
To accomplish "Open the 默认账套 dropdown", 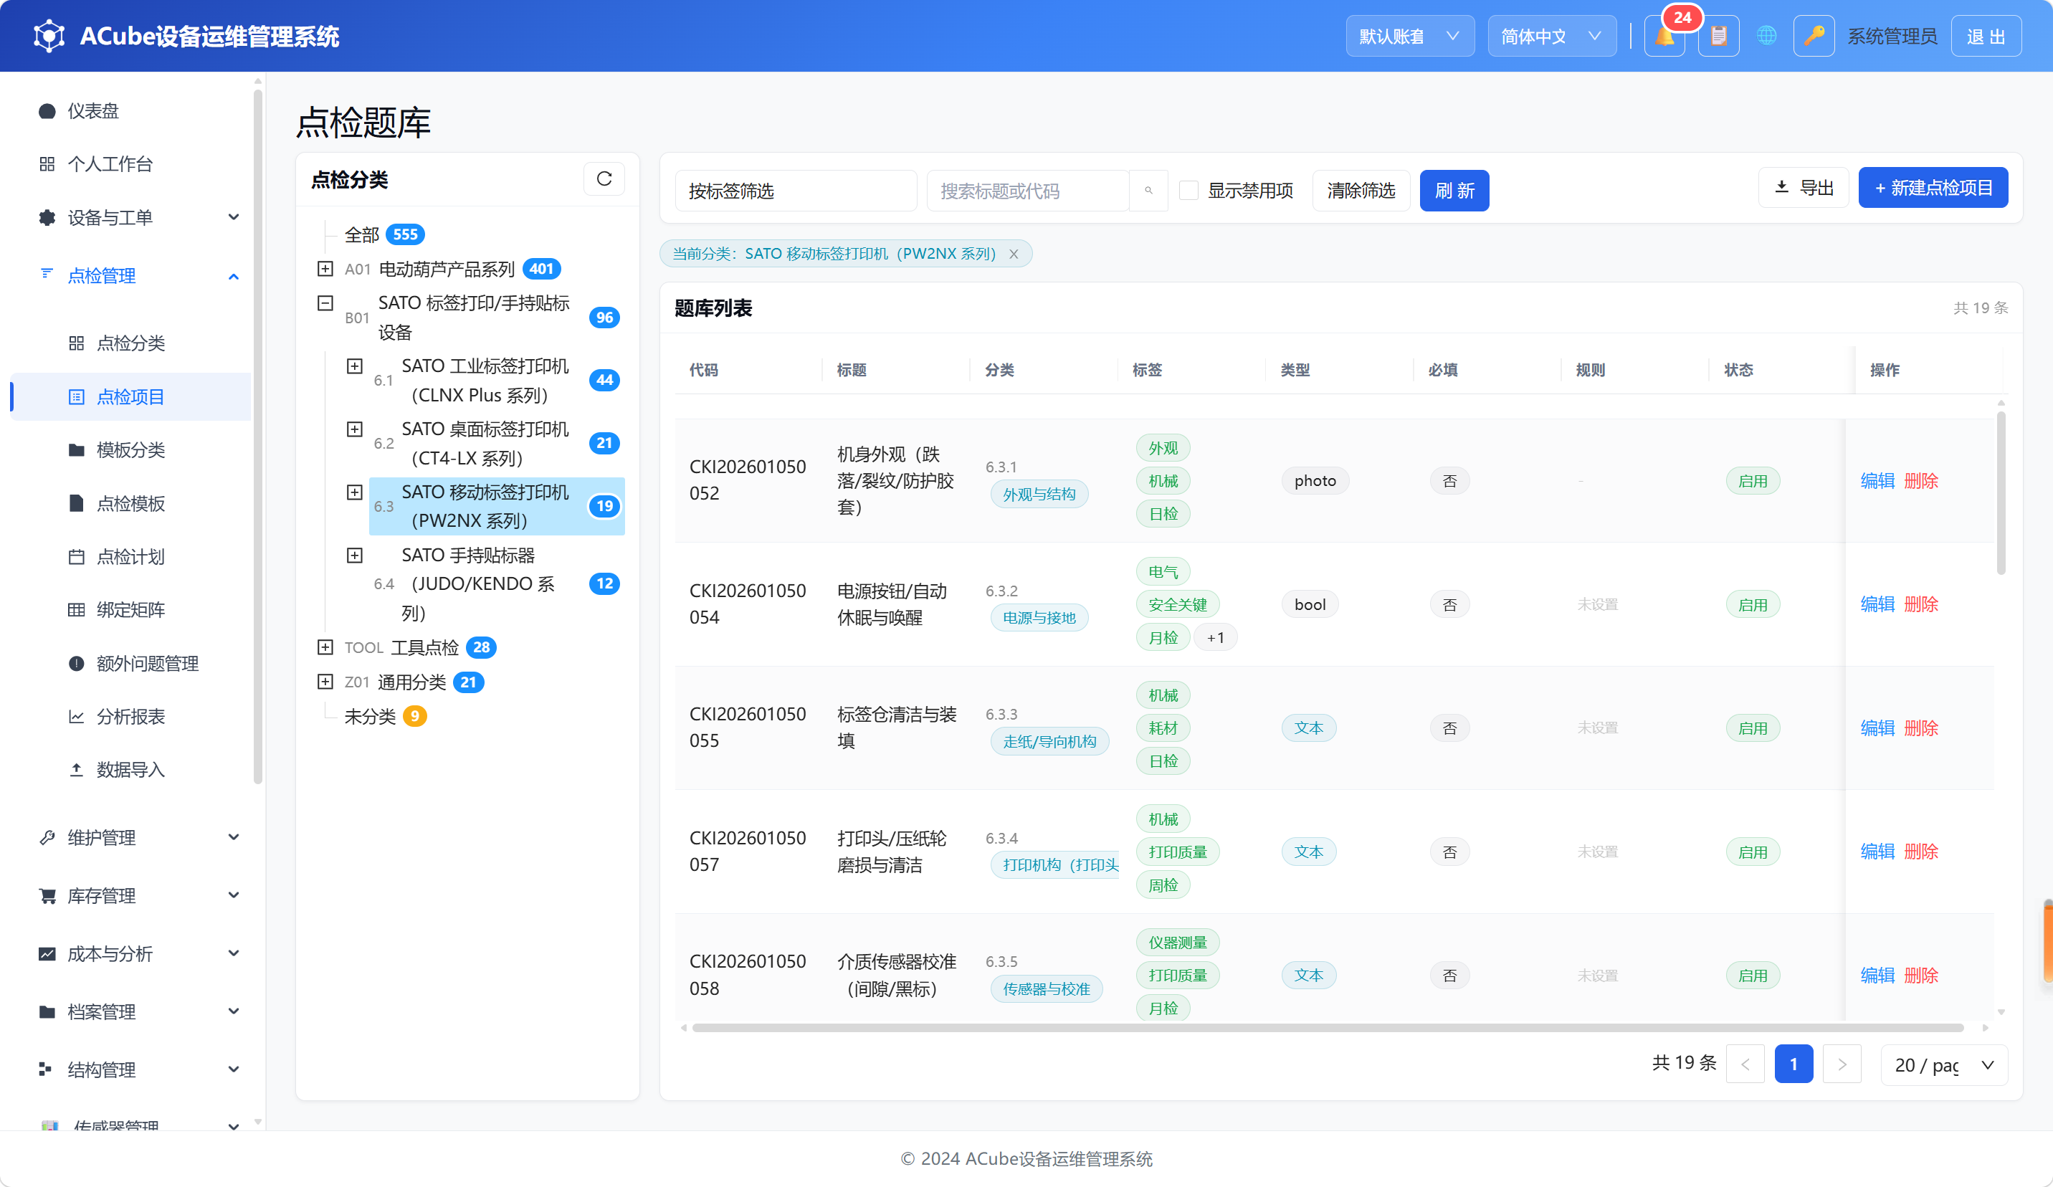I will [x=1409, y=36].
